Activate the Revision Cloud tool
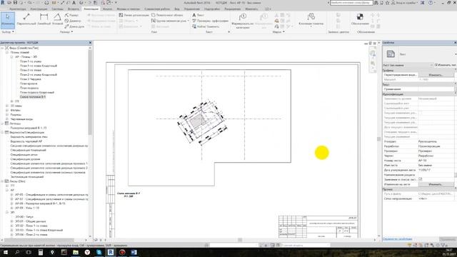Viewport: 457px width, 257px height. tap(167, 15)
